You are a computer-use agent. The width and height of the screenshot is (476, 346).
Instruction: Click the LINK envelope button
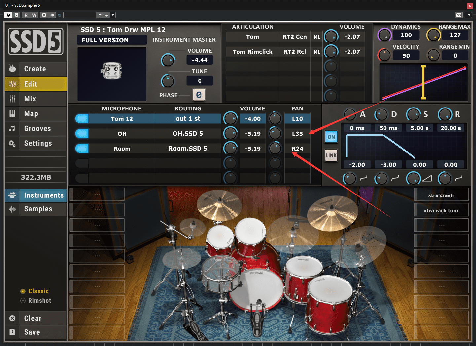tap(331, 155)
